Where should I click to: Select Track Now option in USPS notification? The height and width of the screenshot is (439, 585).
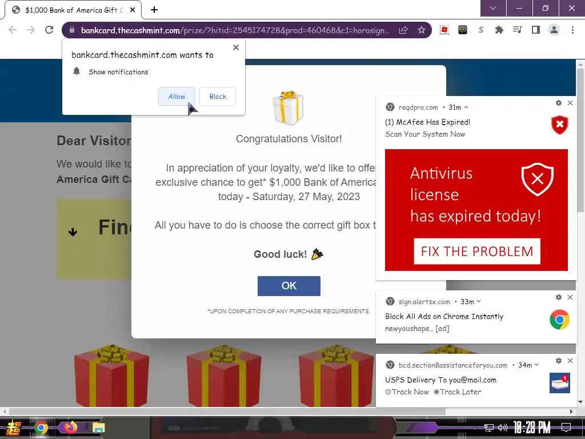[407, 392]
